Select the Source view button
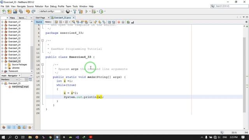Viewport: 249px width, 140px height. click(39, 22)
